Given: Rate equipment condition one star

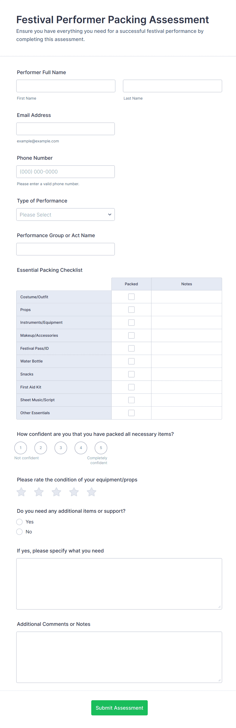Looking at the screenshot, I should 21,492.
